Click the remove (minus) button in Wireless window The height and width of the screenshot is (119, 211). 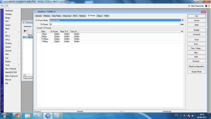30,31
